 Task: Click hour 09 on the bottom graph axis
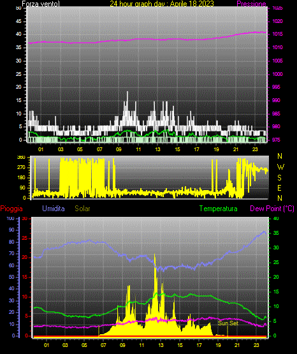pos(122,345)
